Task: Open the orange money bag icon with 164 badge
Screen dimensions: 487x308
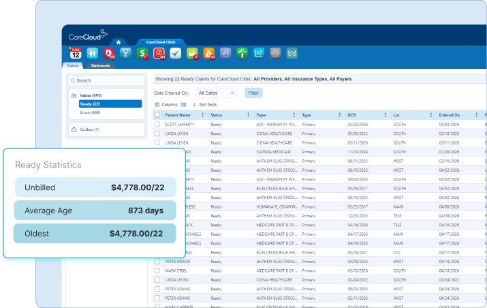Action: 209,53
